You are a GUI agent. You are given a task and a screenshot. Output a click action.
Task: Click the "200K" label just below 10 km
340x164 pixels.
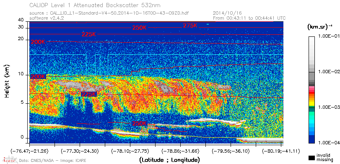[x=38, y=77]
